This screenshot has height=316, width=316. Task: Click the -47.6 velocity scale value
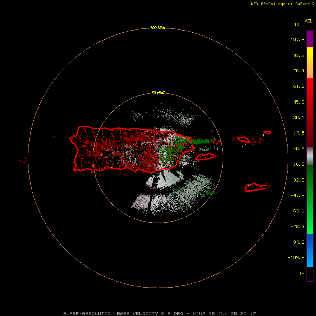point(297,196)
